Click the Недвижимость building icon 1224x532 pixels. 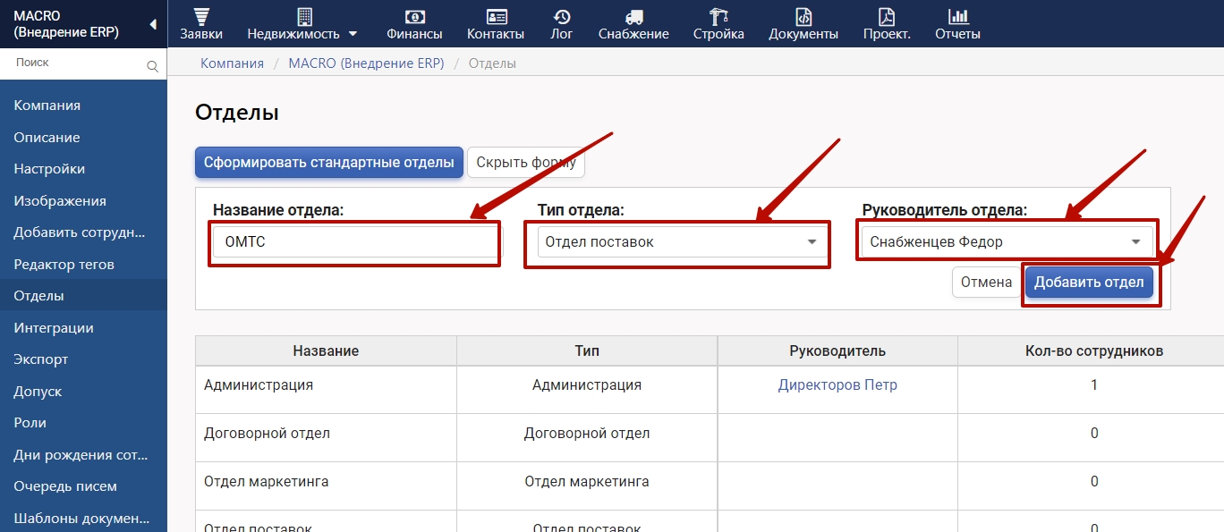click(x=304, y=16)
